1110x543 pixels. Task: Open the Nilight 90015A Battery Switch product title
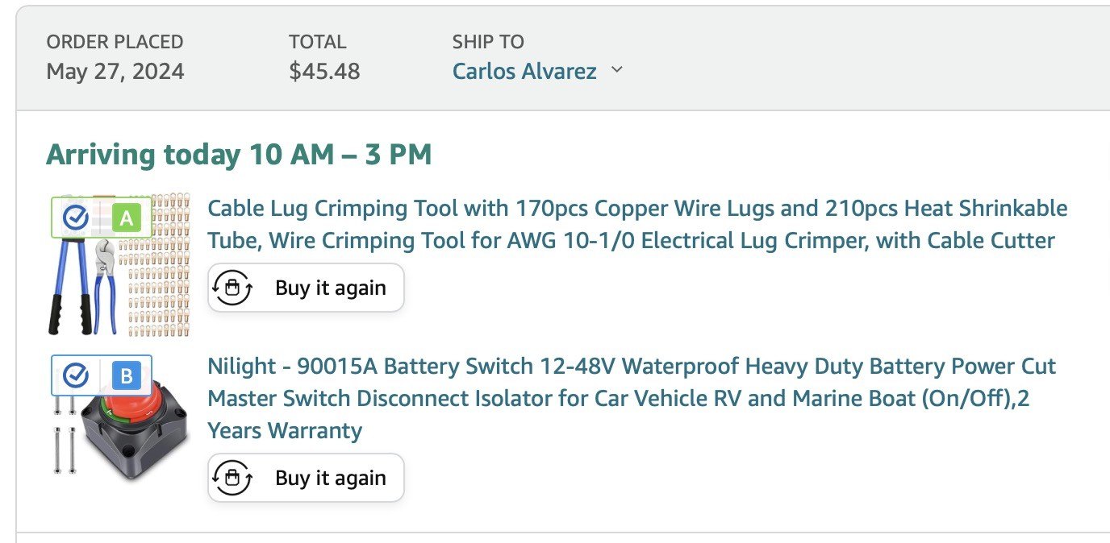pyautogui.click(x=632, y=398)
